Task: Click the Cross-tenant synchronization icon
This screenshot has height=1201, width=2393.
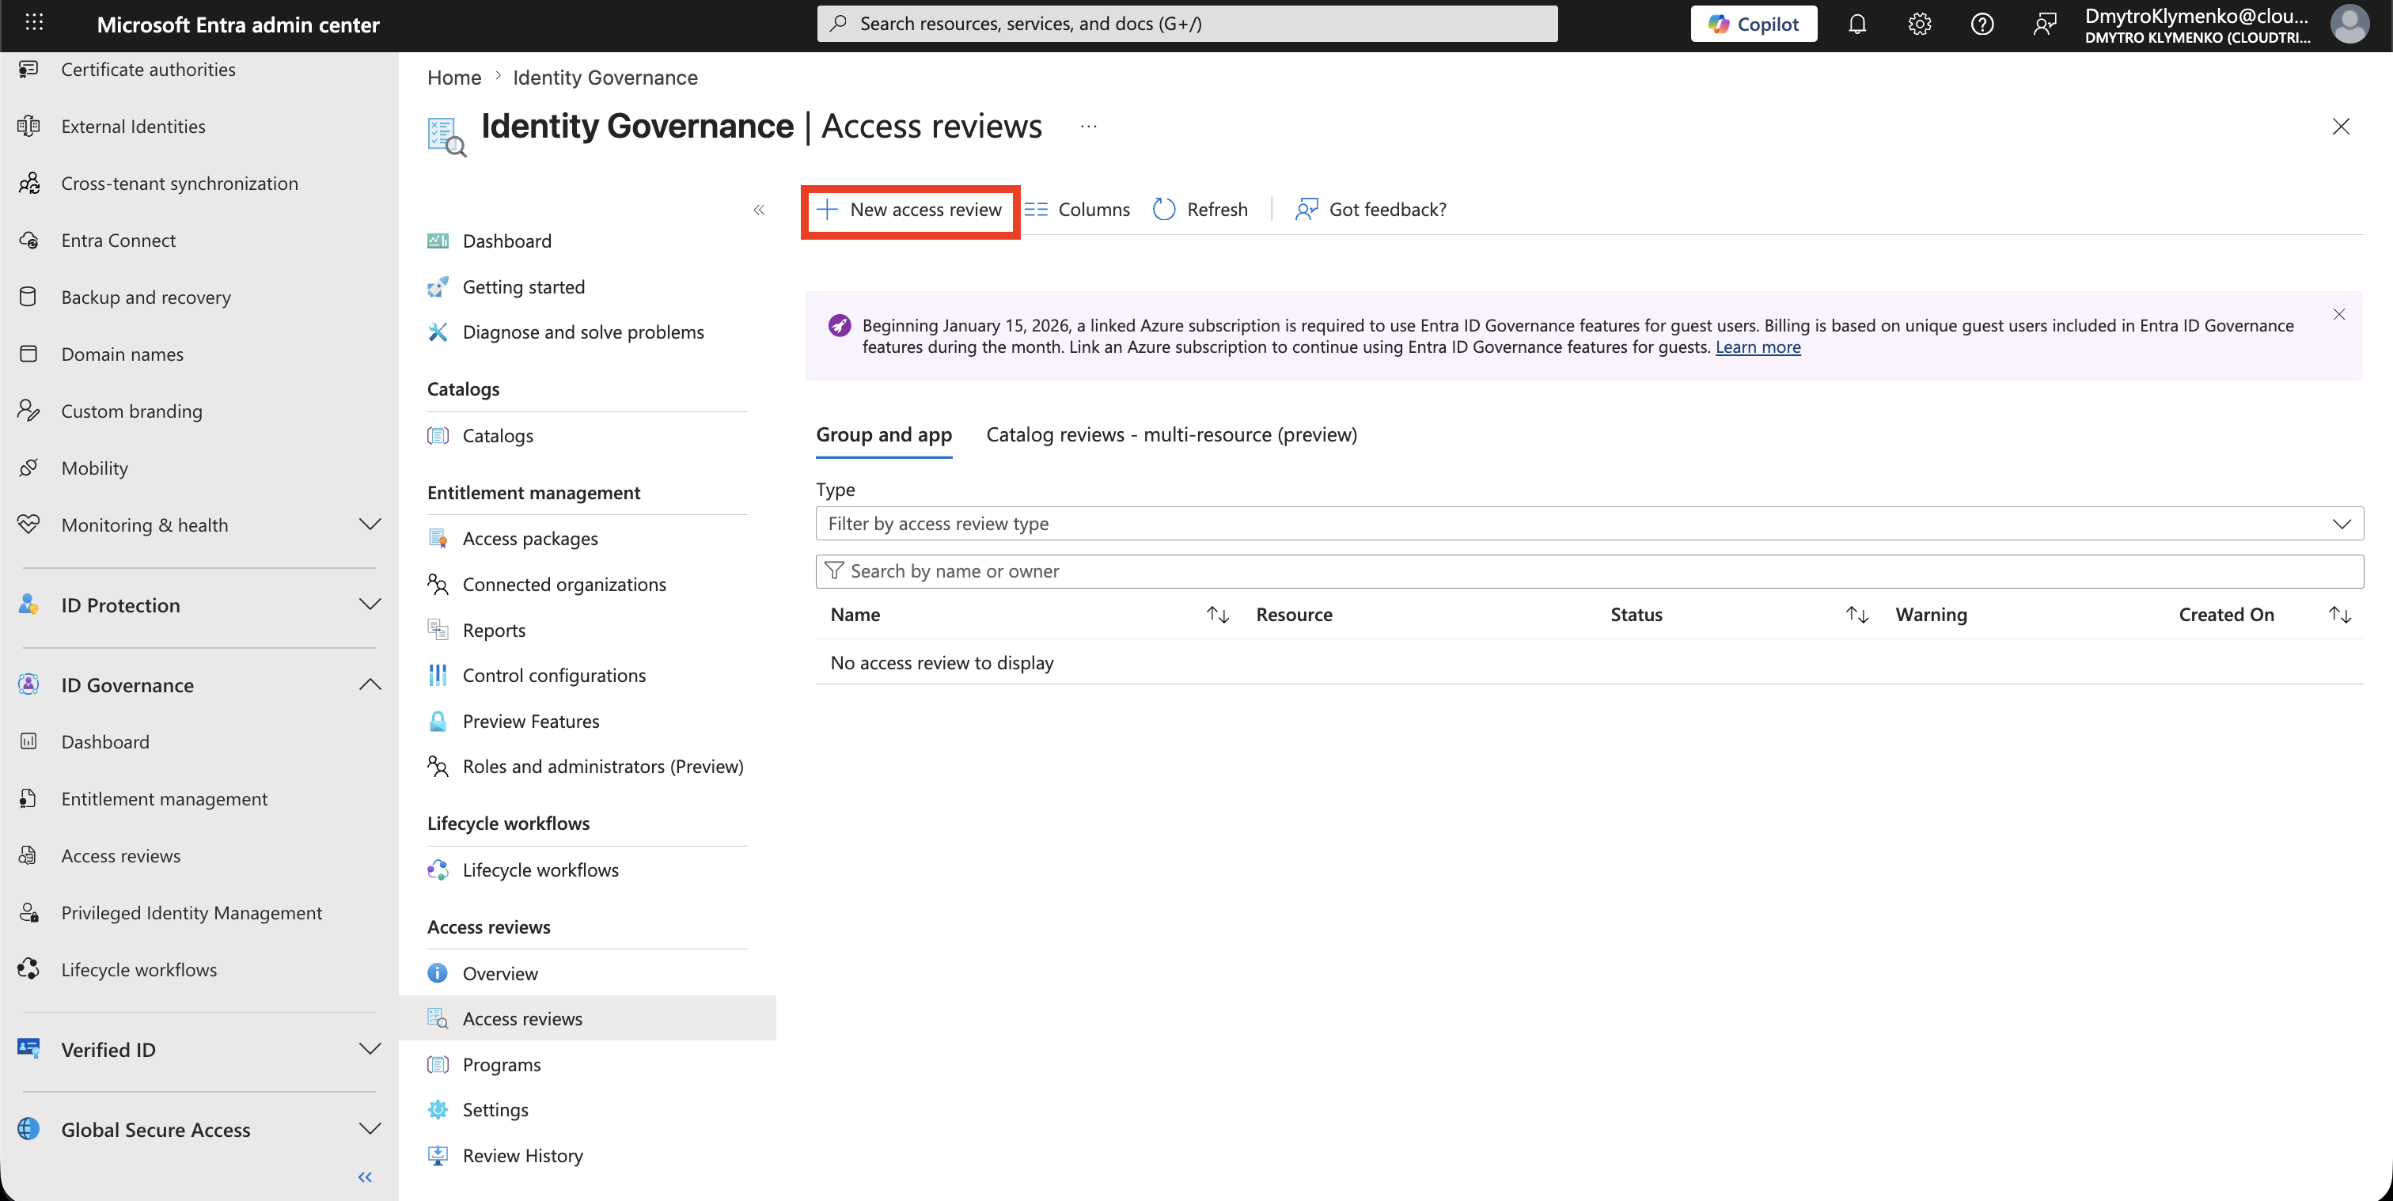Action: point(28,183)
